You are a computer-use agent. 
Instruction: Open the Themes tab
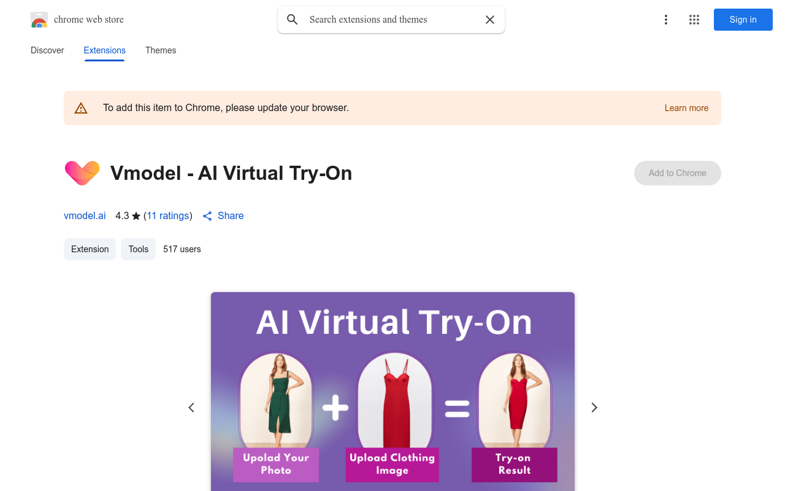pos(161,50)
